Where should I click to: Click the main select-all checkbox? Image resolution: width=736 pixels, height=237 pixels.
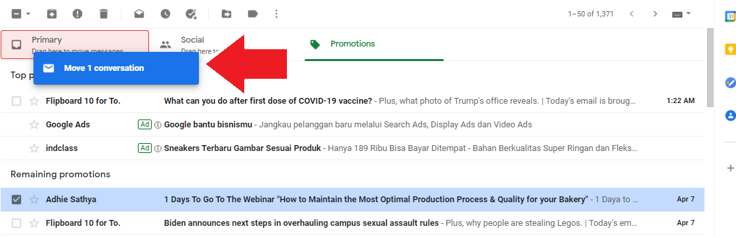click(x=16, y=14)
